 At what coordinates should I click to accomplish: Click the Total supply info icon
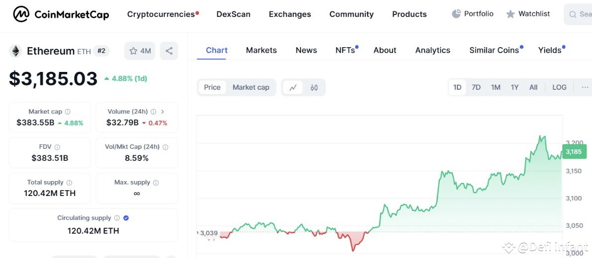click(69, 182)
